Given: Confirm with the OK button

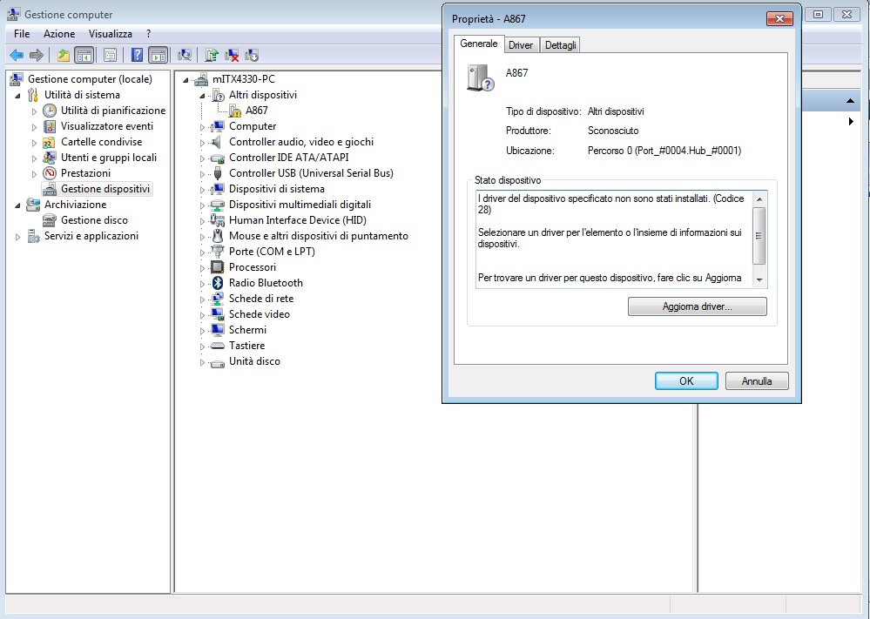Looking at the screenshot, I should point(686,381).
